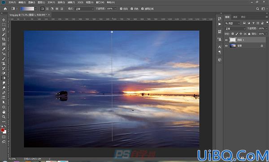Open the Image menu

[31, 2]
